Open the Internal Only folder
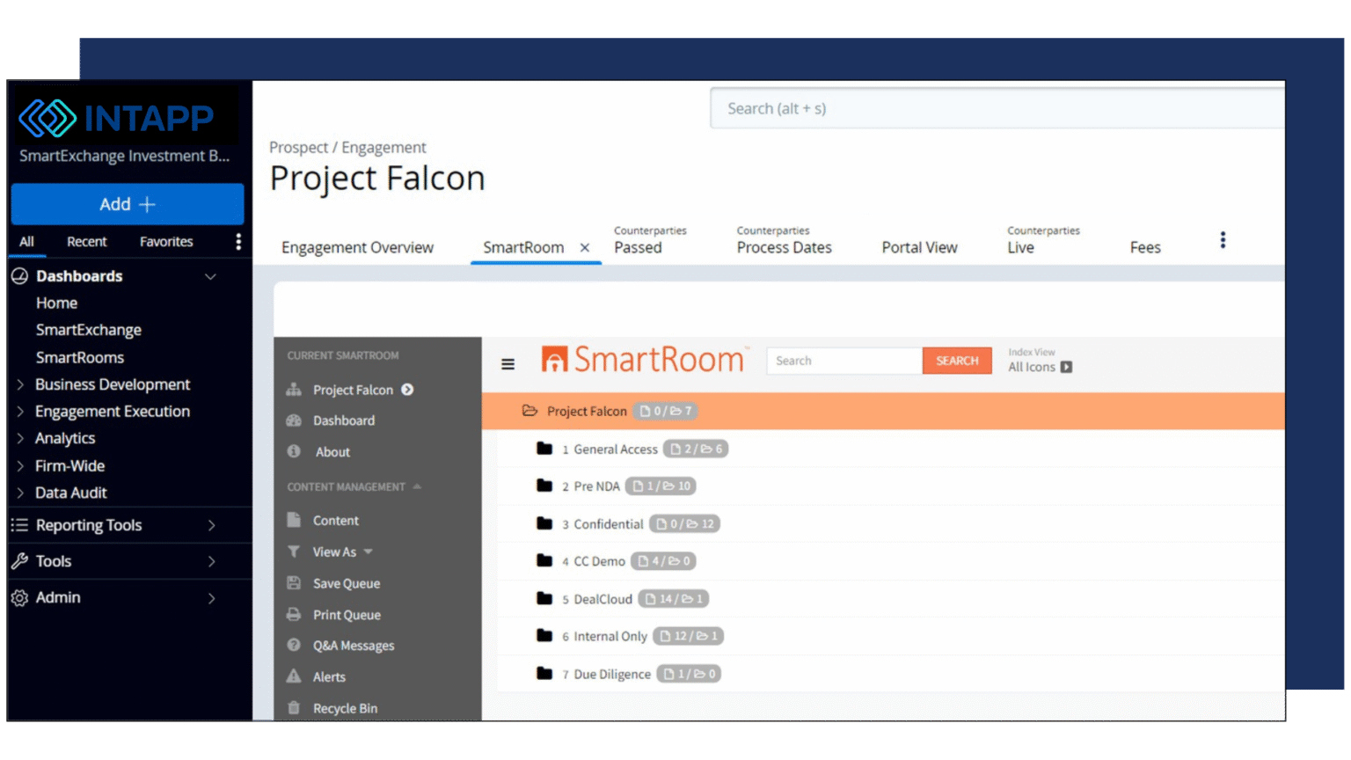The image size is (1351, 760). coord(610,636)
